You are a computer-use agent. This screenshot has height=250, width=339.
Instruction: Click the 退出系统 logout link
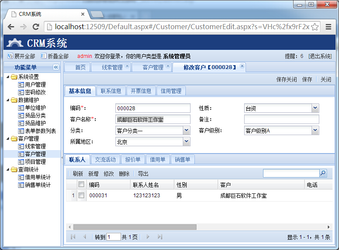click(x=320, y=56)
